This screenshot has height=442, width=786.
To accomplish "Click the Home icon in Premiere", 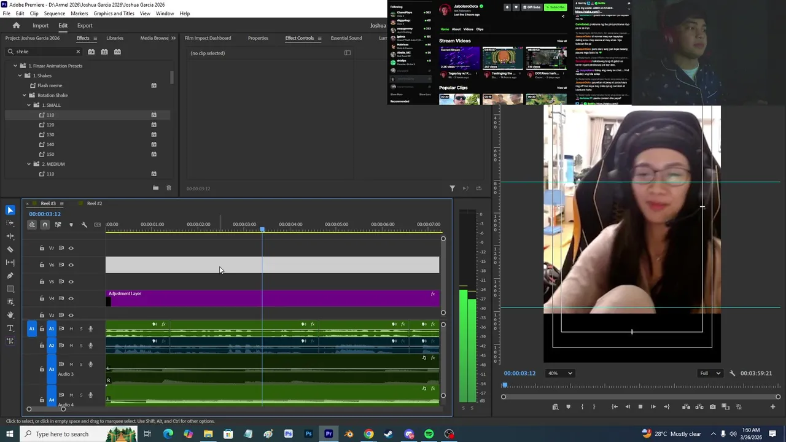I will tap(17, 25).
